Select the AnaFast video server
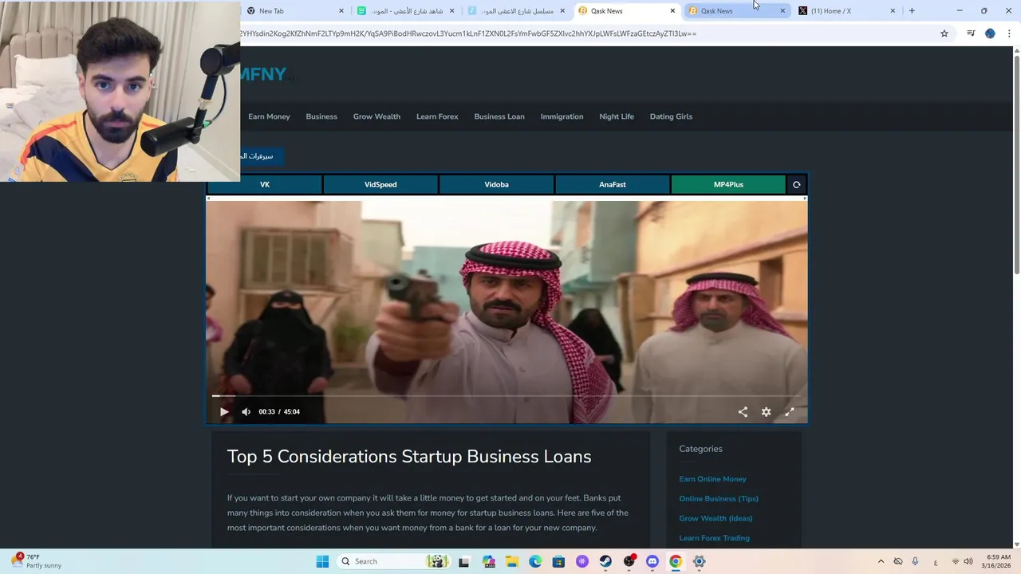The width and height of the screenshot is (1021, 574). pyautogui.click(x=613, y=185)
